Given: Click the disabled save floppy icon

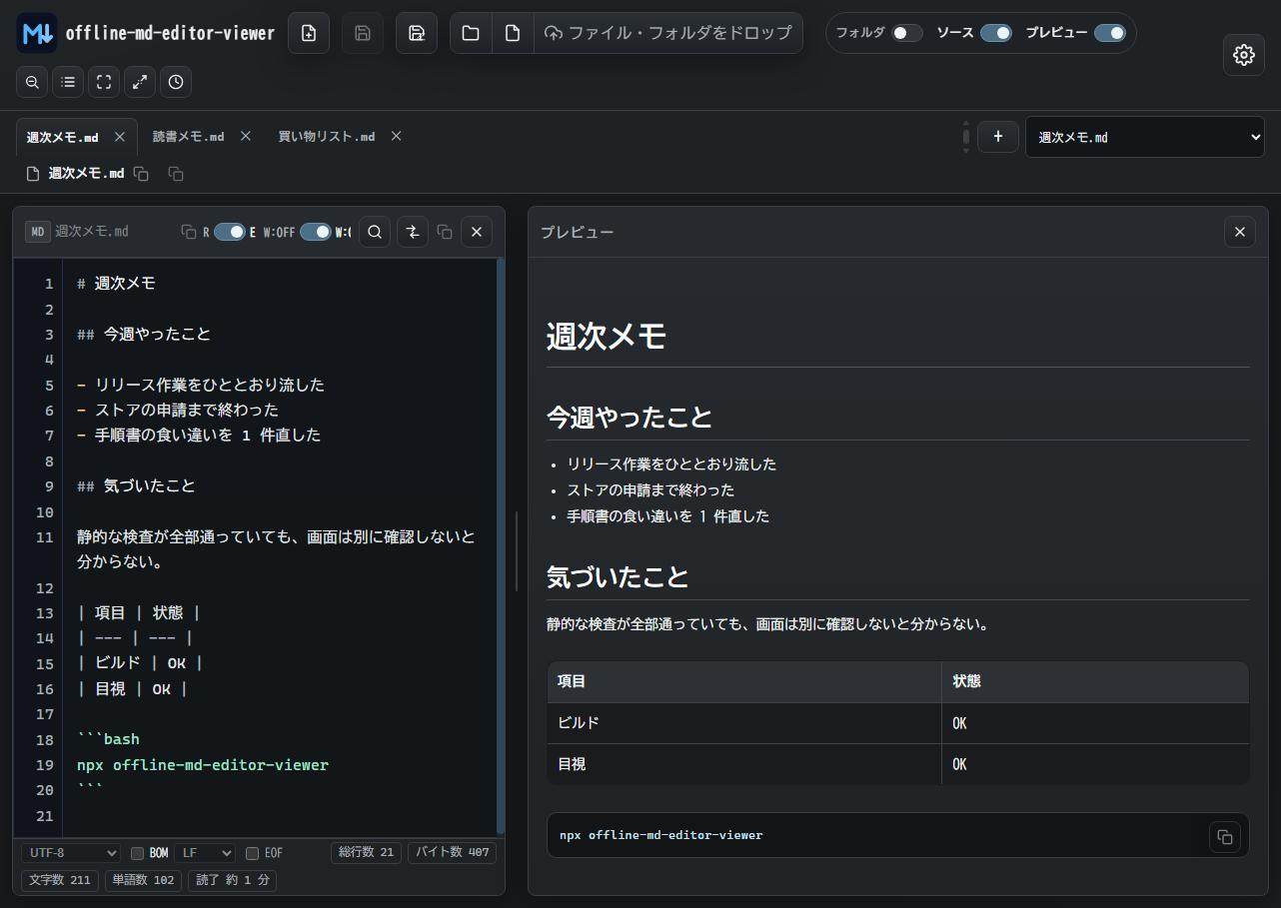Looking at the screenshot, I should click(363, 33).
